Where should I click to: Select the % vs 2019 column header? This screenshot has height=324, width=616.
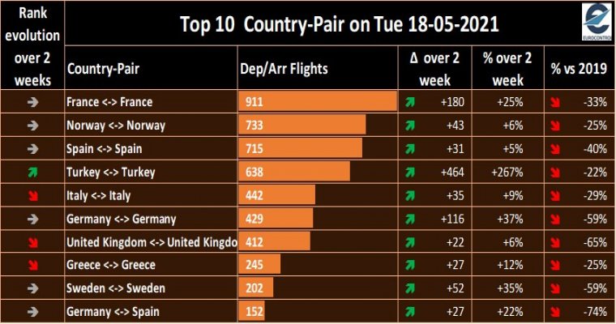[579, 68]
